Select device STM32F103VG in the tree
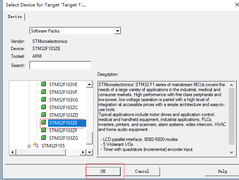The image size is (239, 180). 64,100
